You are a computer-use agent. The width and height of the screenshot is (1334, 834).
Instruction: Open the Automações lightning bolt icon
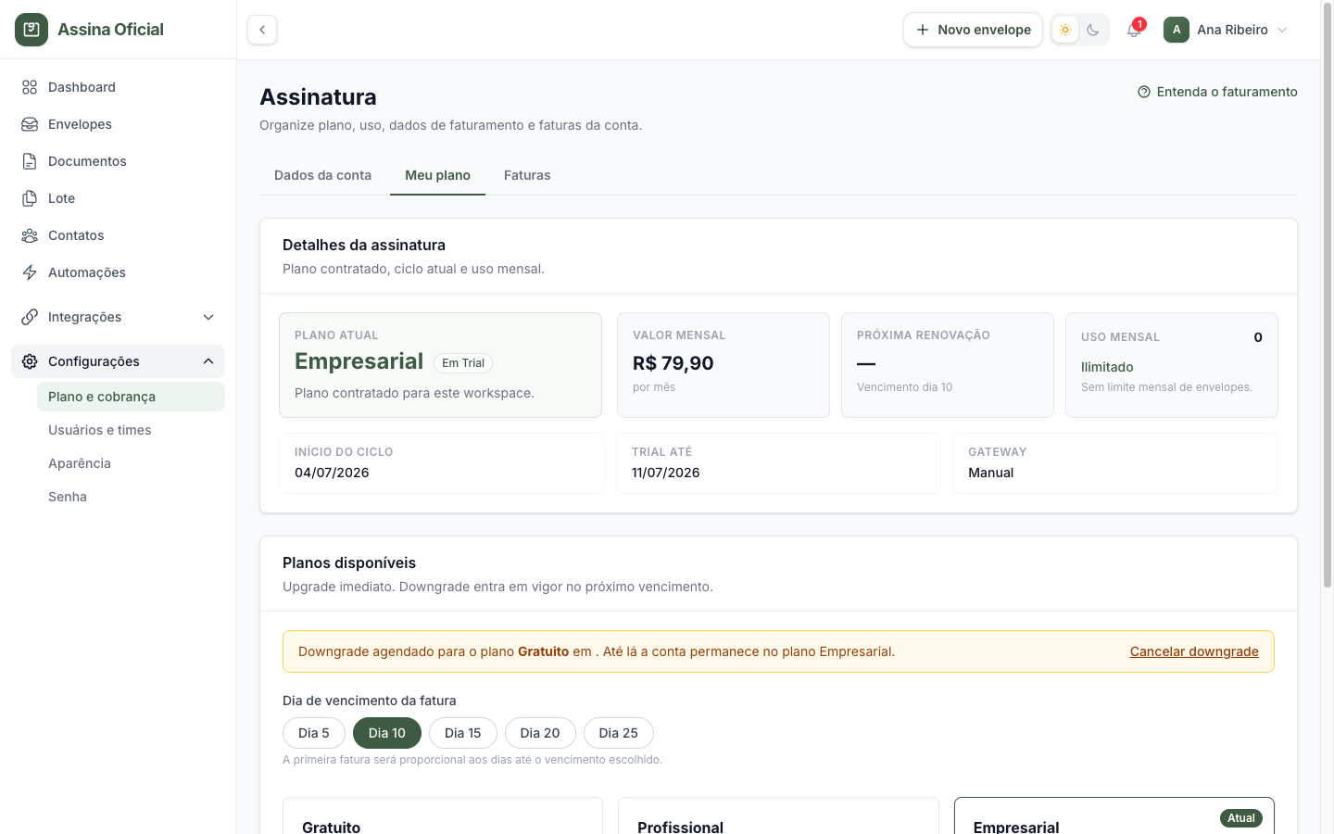[30, 272]
